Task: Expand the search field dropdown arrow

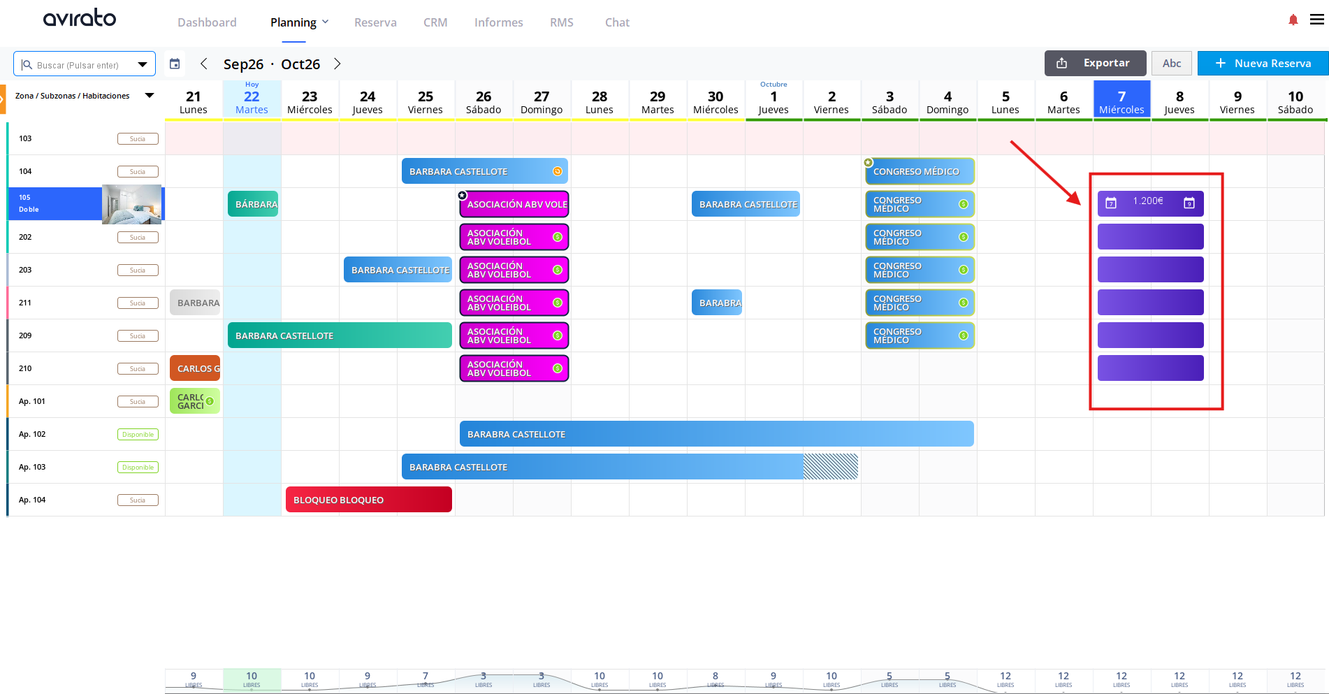Action: [x=143, y=64]
